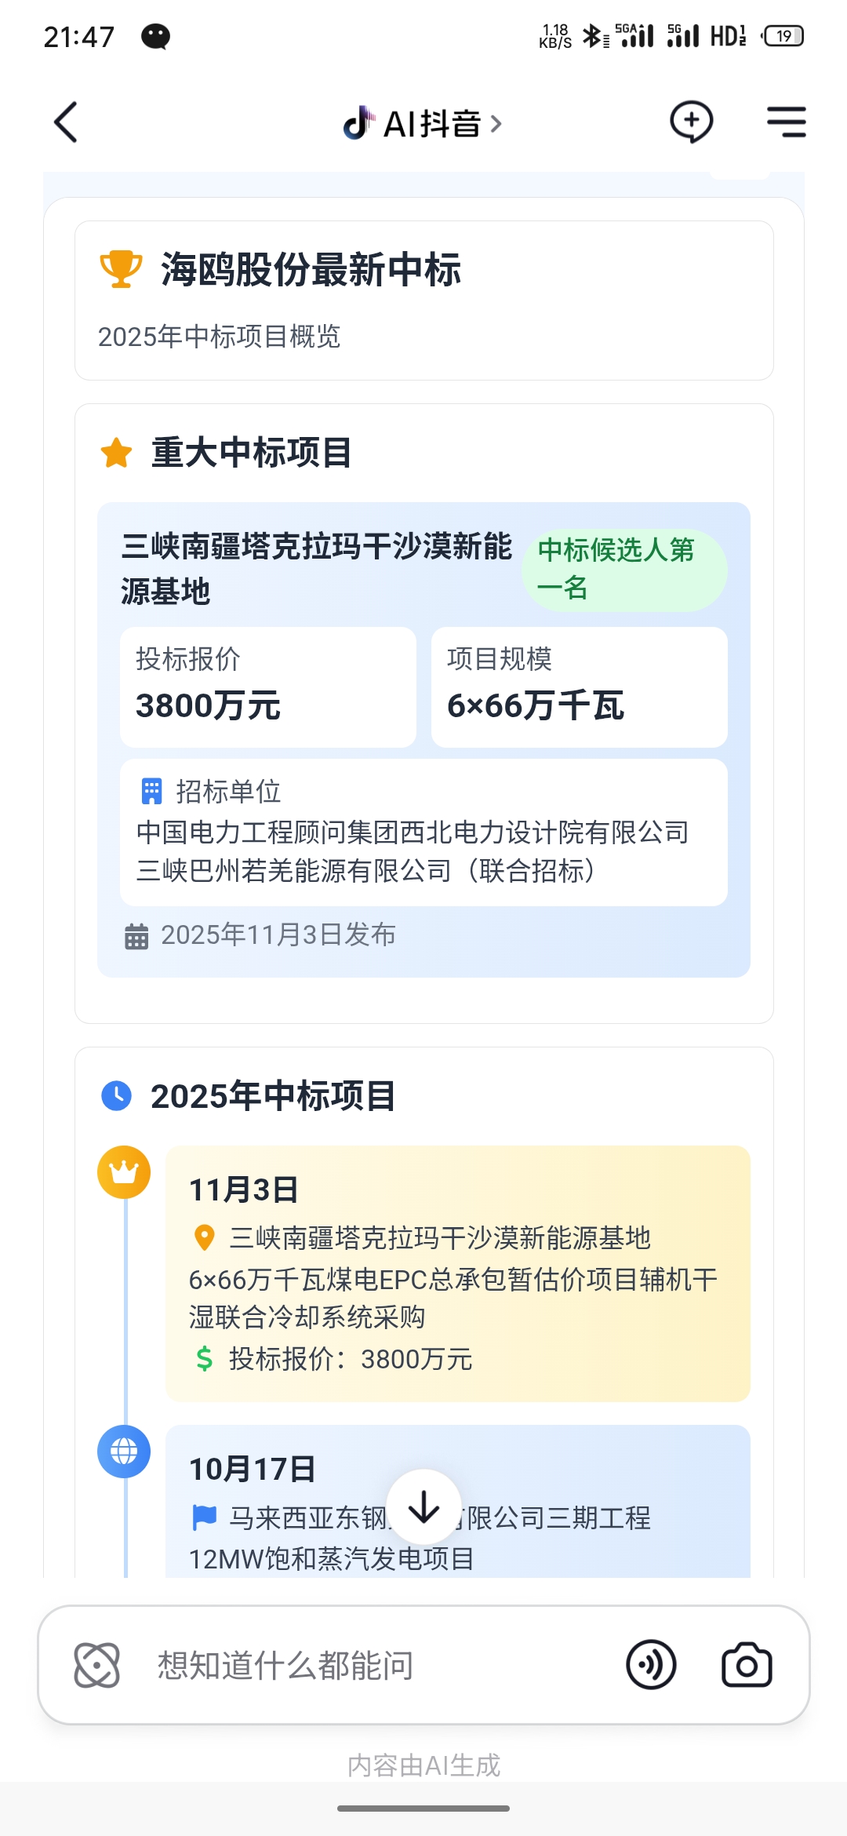The height and width of the screenshot is (1836, 847).
Task: Tap the atom-style icon left of input
Action: pos(97,1664)
